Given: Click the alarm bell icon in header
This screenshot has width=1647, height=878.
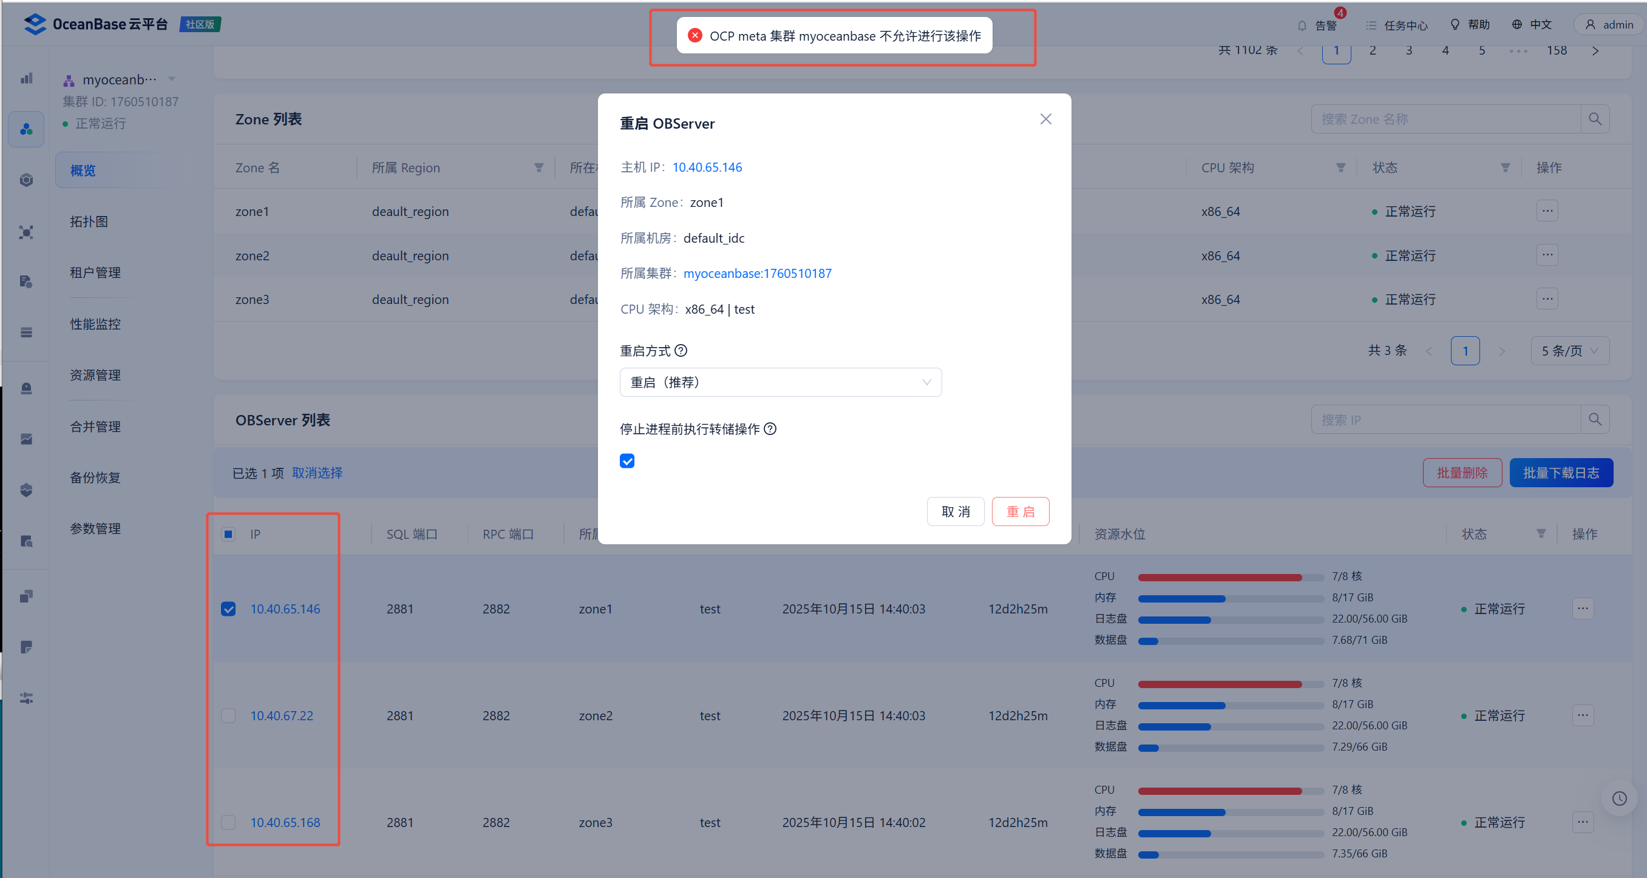Looking at the screenshot, I should click(1302, 25).
